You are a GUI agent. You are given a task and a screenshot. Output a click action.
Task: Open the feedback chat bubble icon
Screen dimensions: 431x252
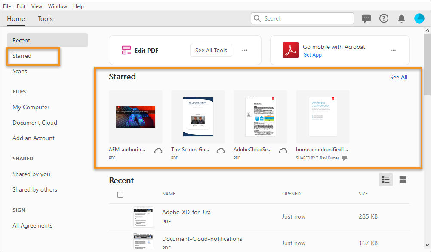[x=366, y=18]
